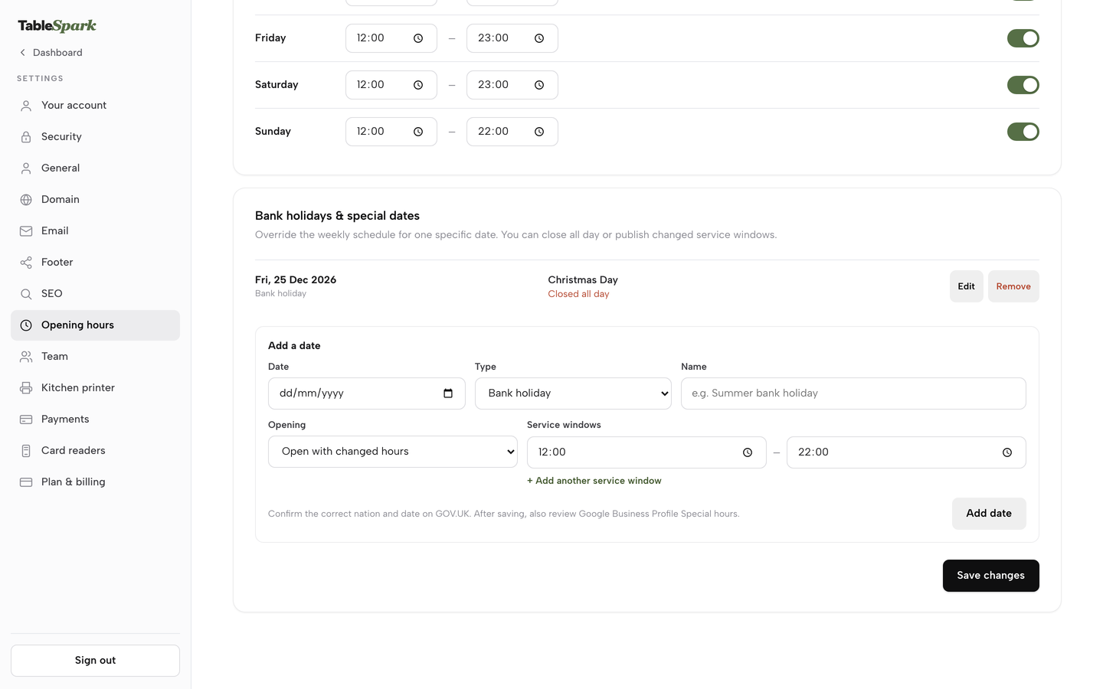Click the Your account person icon

coord(26,106)
